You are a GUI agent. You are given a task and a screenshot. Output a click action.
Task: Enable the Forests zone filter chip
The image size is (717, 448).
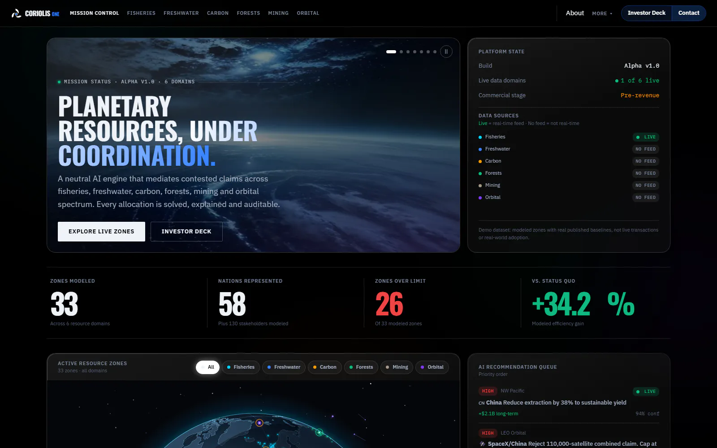coord(361,367)
